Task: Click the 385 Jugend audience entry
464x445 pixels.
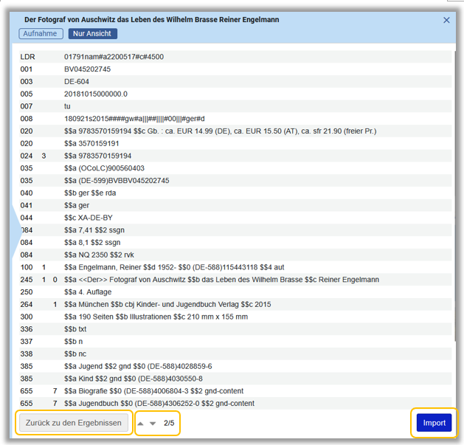Action: click(138, 366)
